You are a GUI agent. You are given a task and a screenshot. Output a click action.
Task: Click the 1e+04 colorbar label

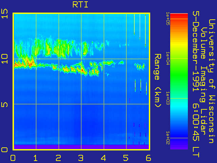click(168, 58)
